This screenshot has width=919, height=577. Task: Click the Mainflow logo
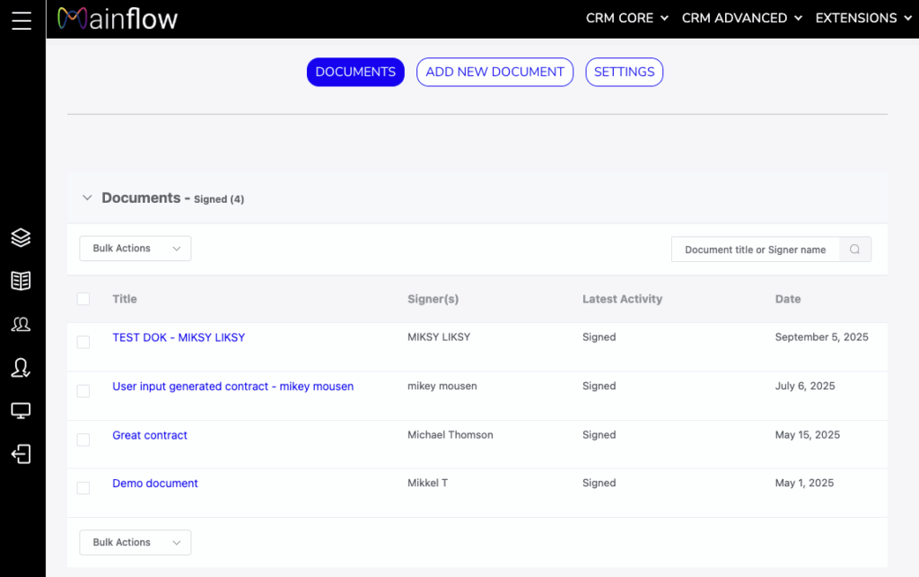(118, 19)
